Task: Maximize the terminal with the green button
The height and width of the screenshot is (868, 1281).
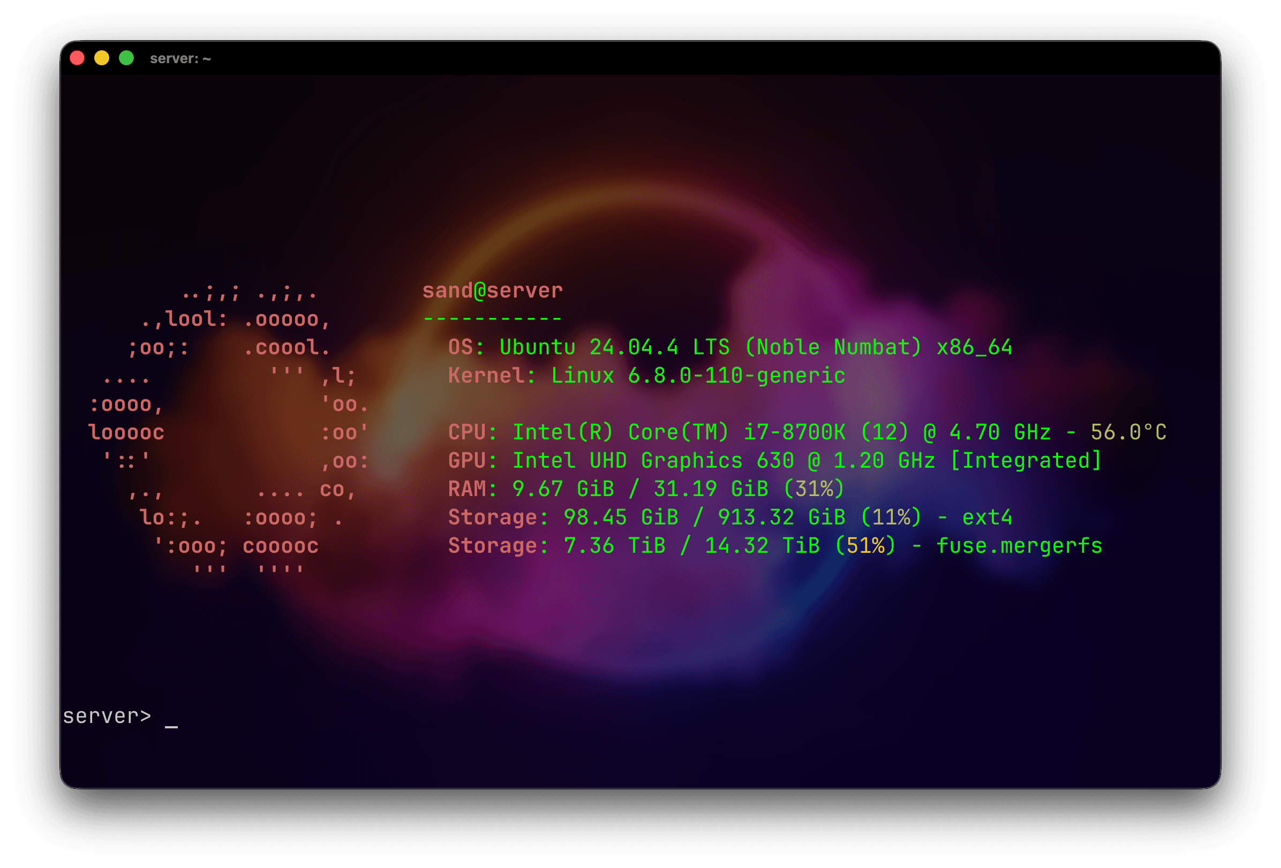Action: click(x=127, y=58)
